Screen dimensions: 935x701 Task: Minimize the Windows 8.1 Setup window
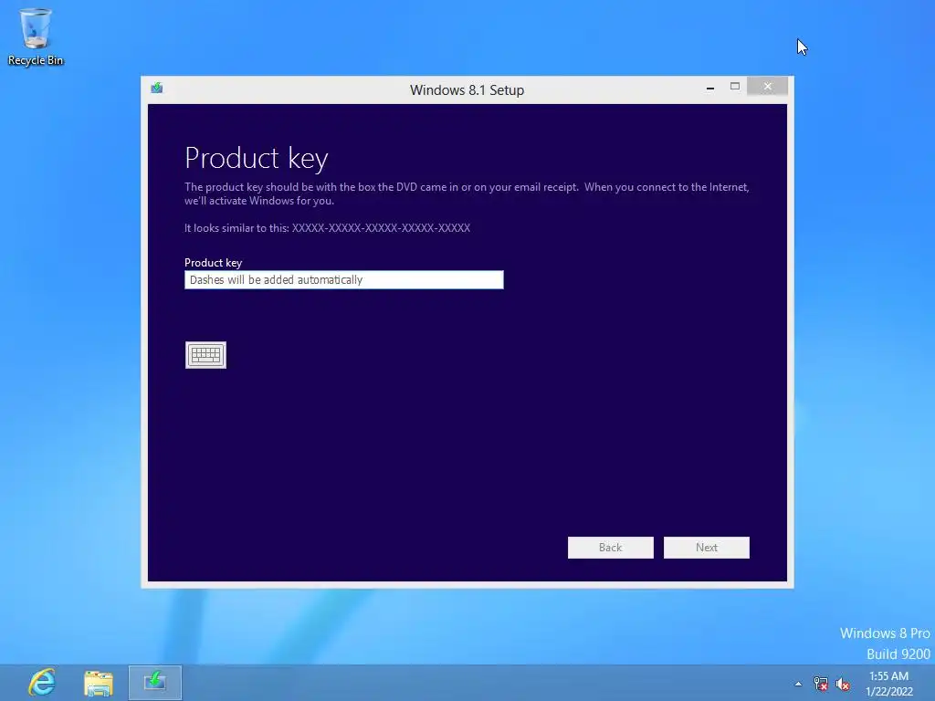pyautogui.click(x=710, y=88)
